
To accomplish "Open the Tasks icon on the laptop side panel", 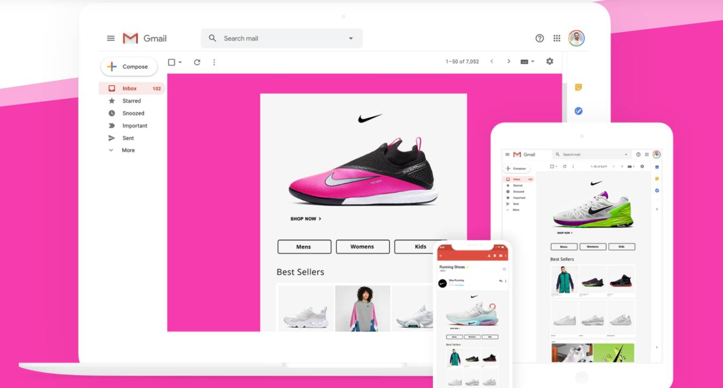I will click(578, 111).
